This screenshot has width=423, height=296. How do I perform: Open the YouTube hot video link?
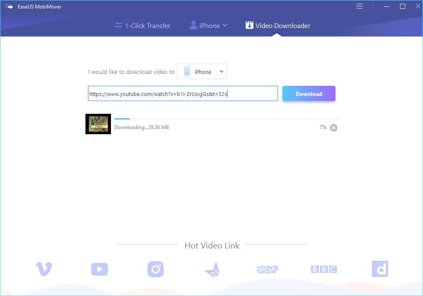99,269
